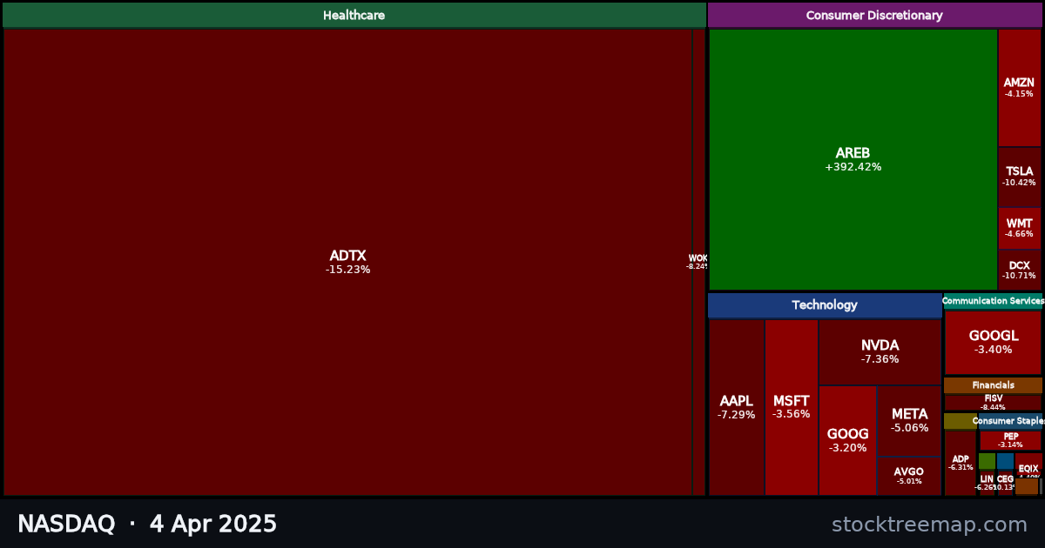This screenshot has height=548, width=1045.
Task: Open the Consumer Staples sector header
Action: point(1010,421)
